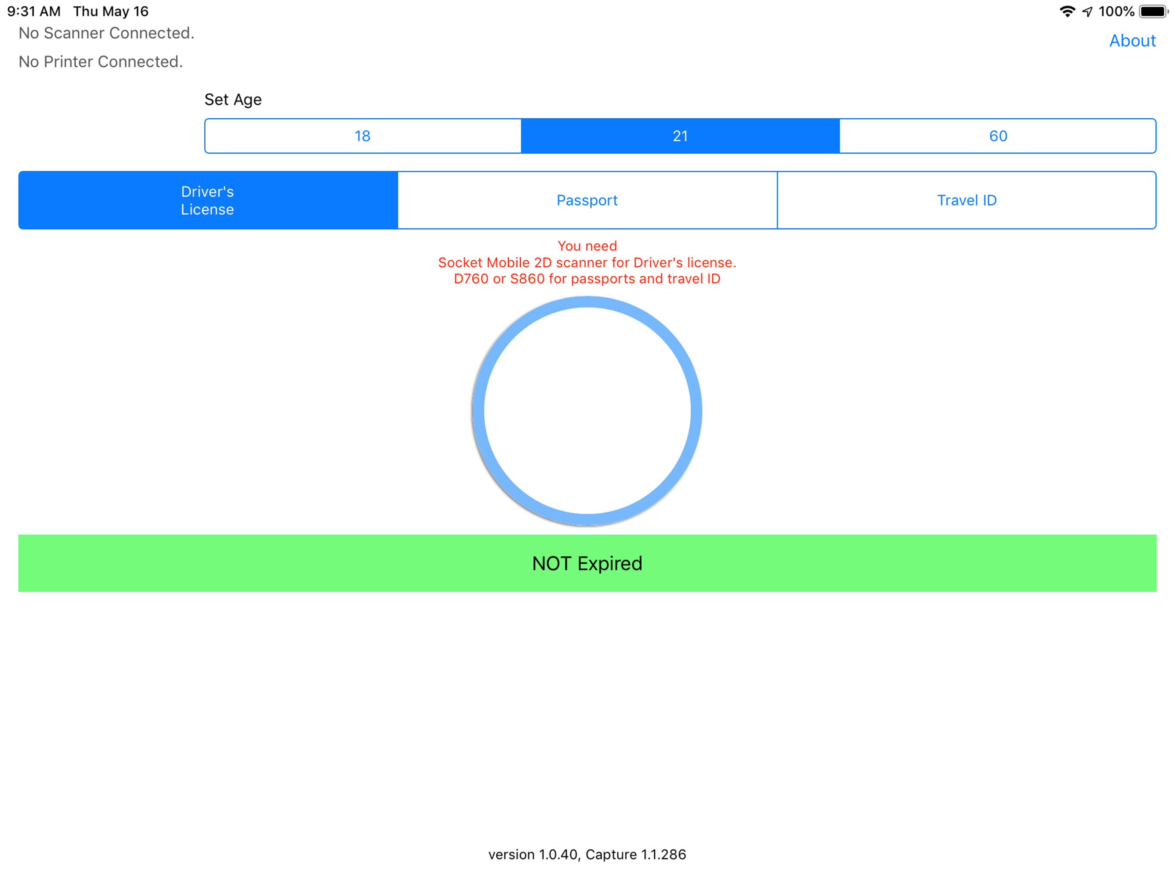Select age 18 segment

pyautogui.click(x=363, y=136)
